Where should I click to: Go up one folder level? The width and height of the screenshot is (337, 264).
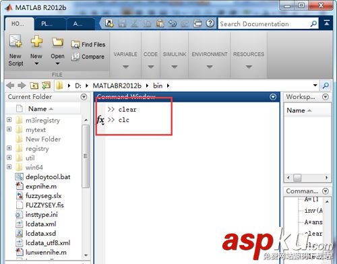(x=34, y=86)
